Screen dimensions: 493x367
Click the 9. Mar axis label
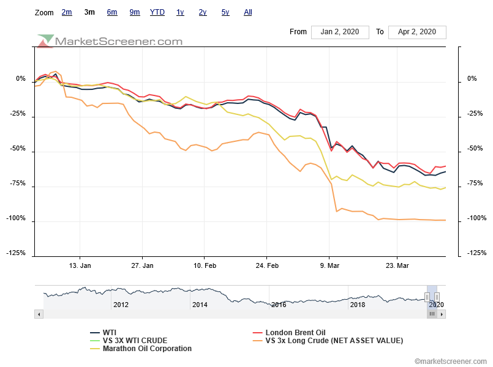pos(329,265)
